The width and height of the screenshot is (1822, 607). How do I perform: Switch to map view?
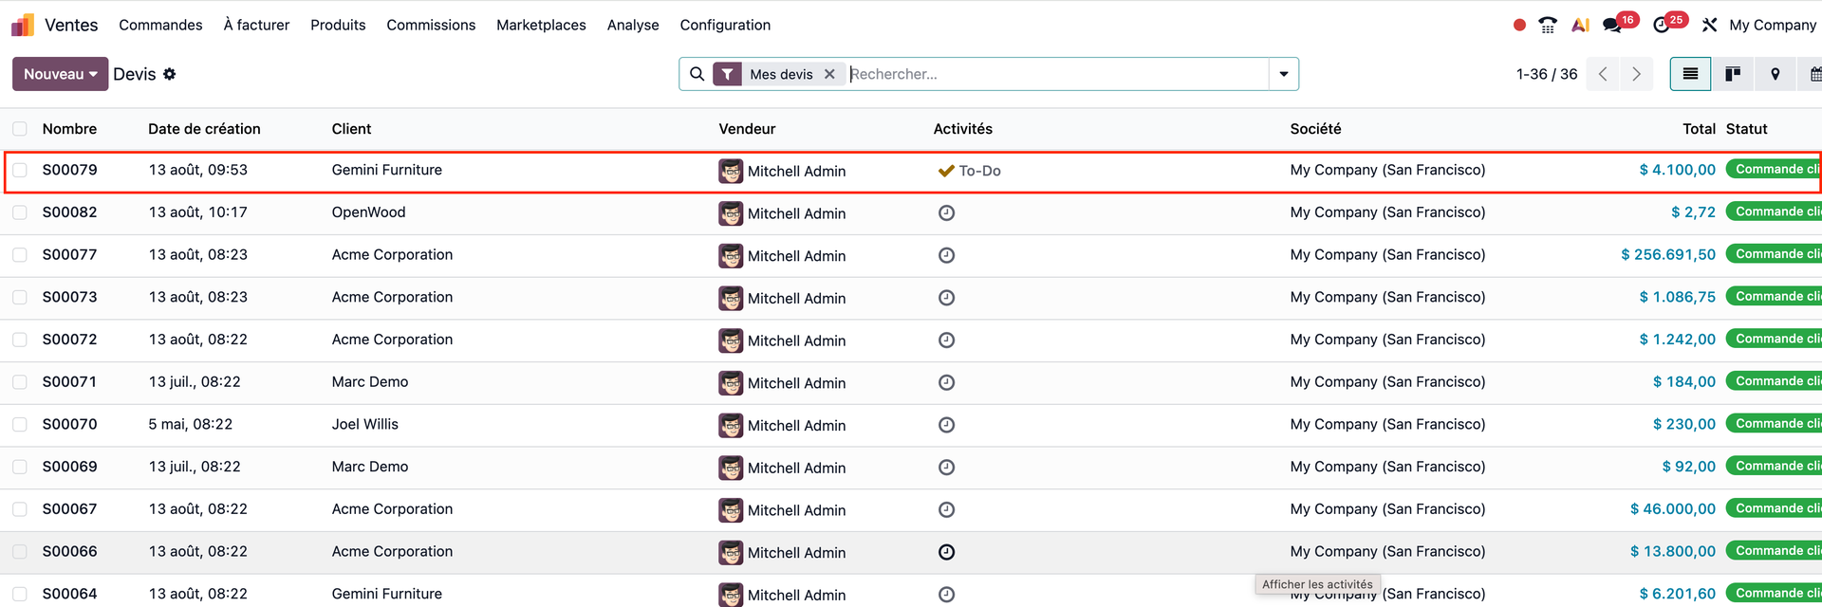click(x=1775, y=74)
